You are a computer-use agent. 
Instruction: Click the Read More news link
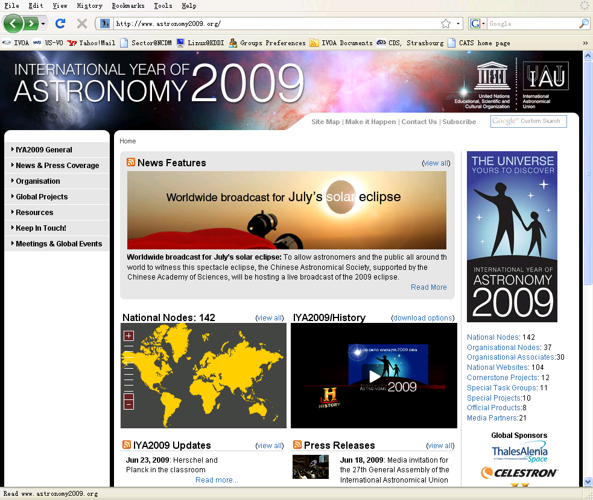click(x=428, y=287)
